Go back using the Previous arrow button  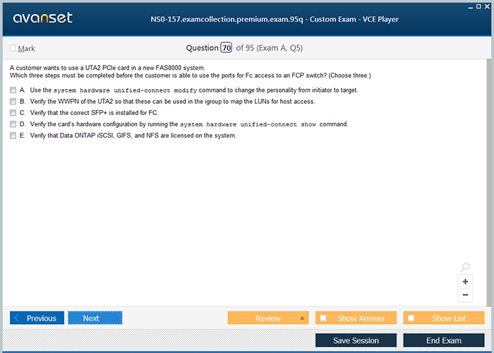(37, 318)
